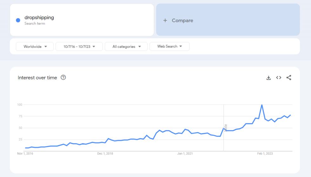Image resolution: width=311 pixels, height=177 pixels.
Task: Click the Feb 1, 2023 axis label
Action: coord(265,154)
